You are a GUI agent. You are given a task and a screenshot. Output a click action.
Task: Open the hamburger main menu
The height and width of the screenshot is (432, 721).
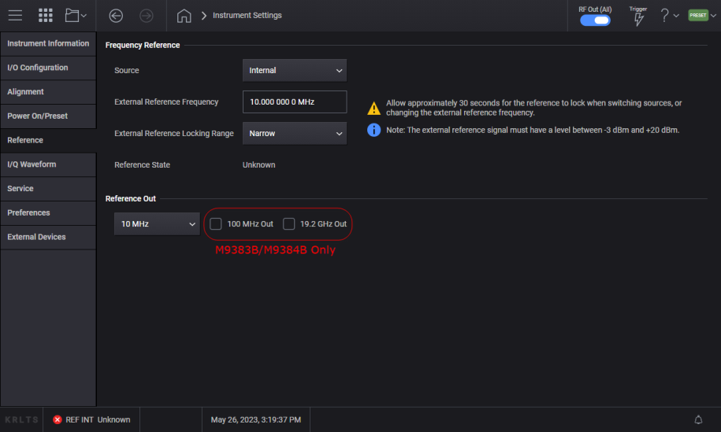click(15, 16)
